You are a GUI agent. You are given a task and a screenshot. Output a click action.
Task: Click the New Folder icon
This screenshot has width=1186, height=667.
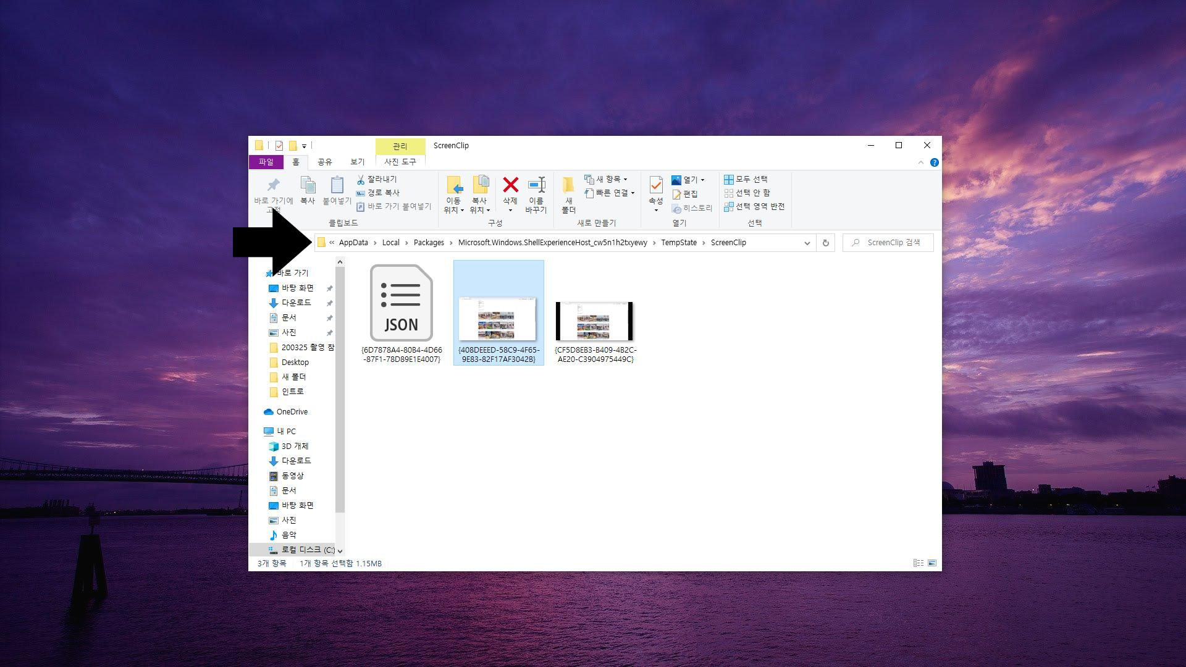[568, 185]
